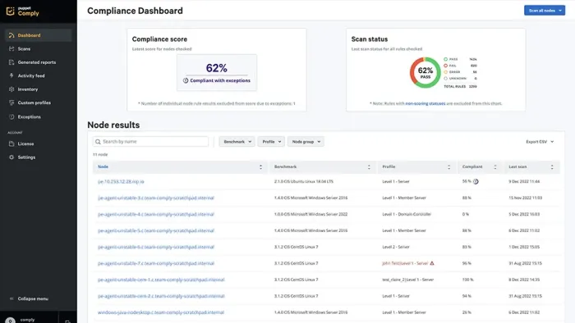Open the Node group filter dropdown

[306, 142]
